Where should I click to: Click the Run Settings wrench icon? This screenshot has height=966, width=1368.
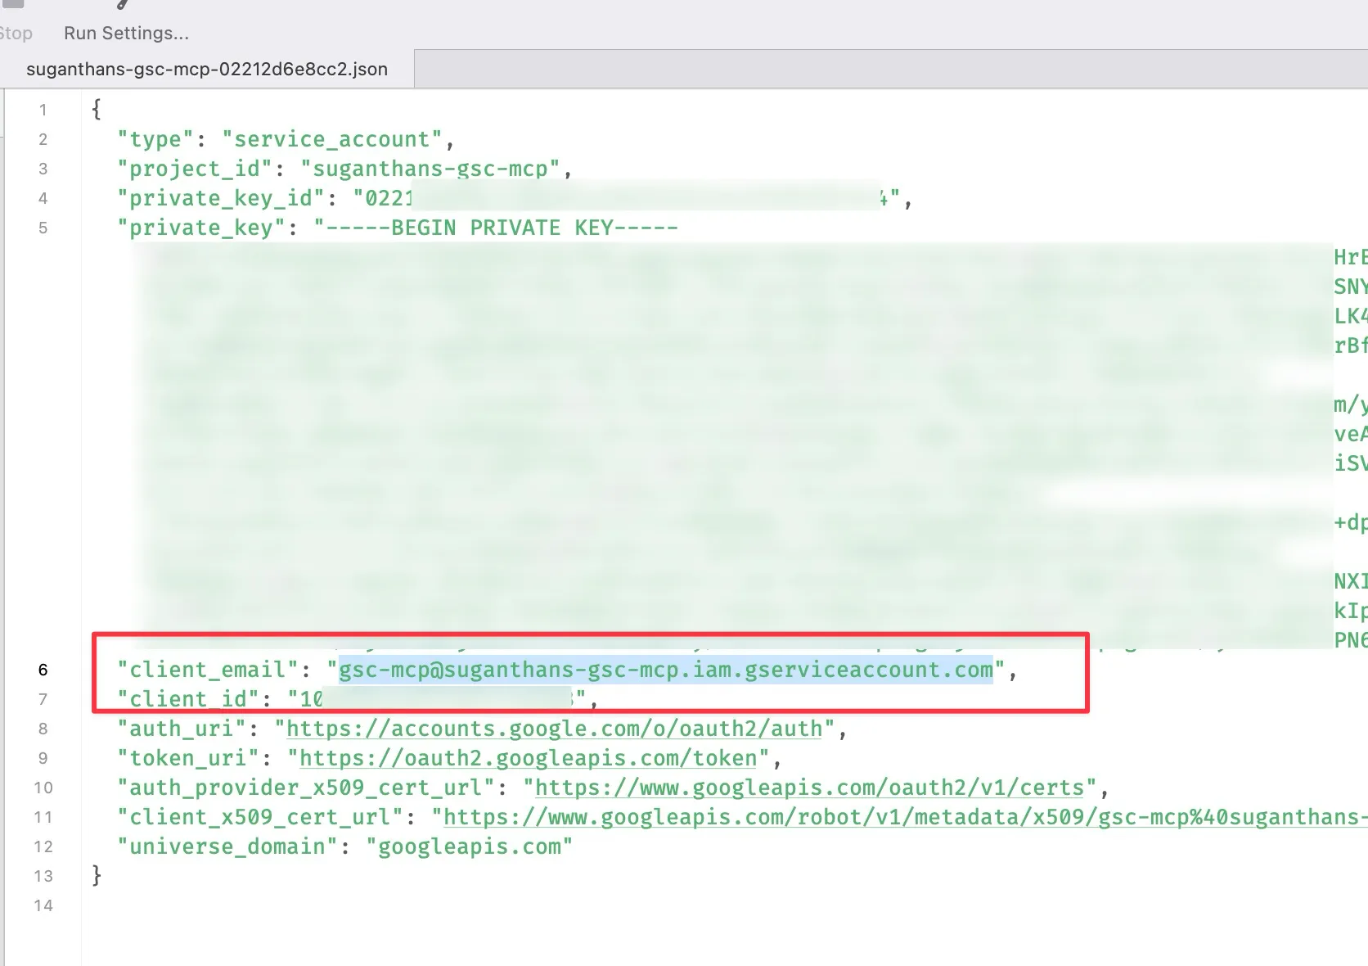click(x=123, y=4)
